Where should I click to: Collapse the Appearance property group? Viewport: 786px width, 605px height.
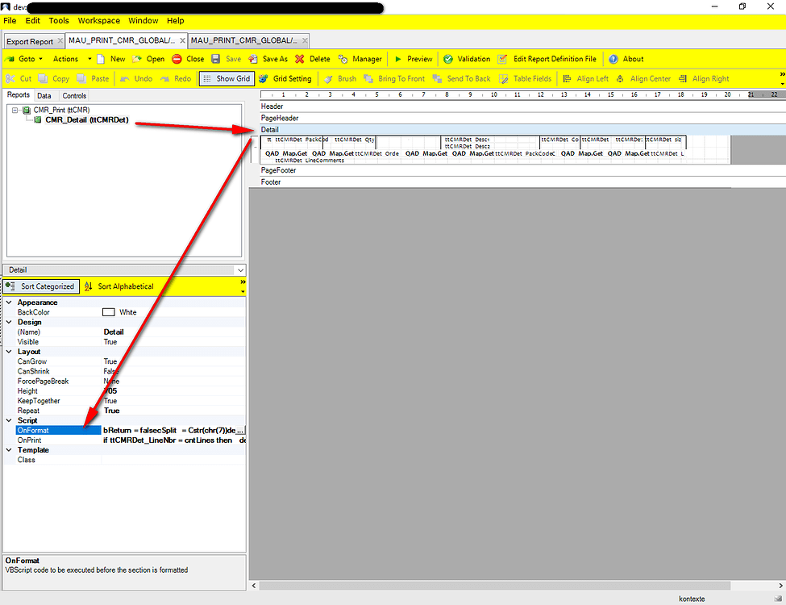pos(9,302)
